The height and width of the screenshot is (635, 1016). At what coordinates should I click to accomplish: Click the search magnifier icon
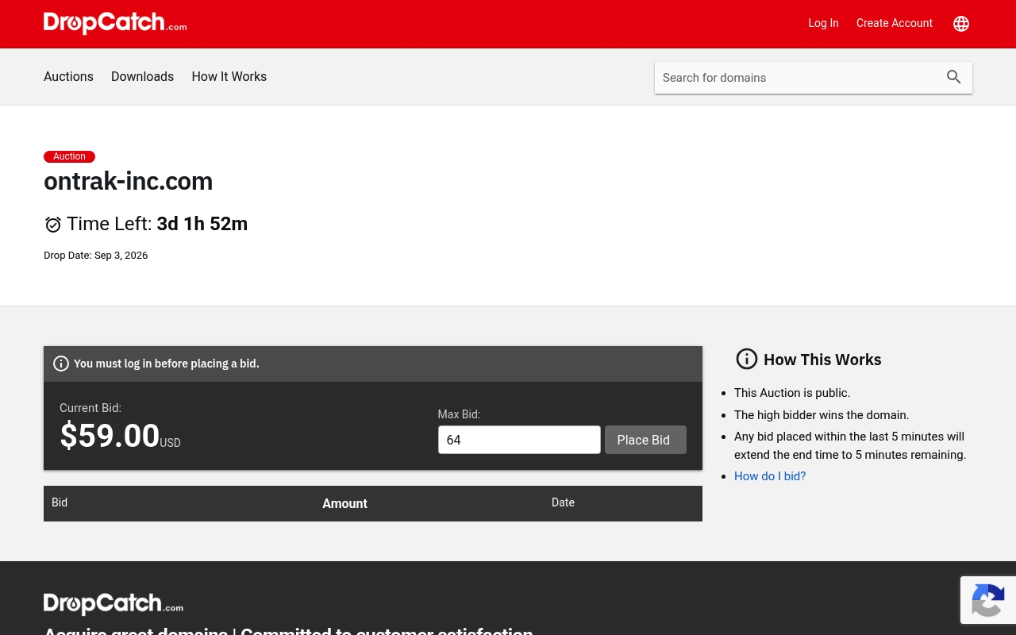(954, 77)
